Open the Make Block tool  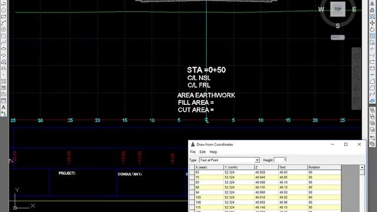(4, 68)
